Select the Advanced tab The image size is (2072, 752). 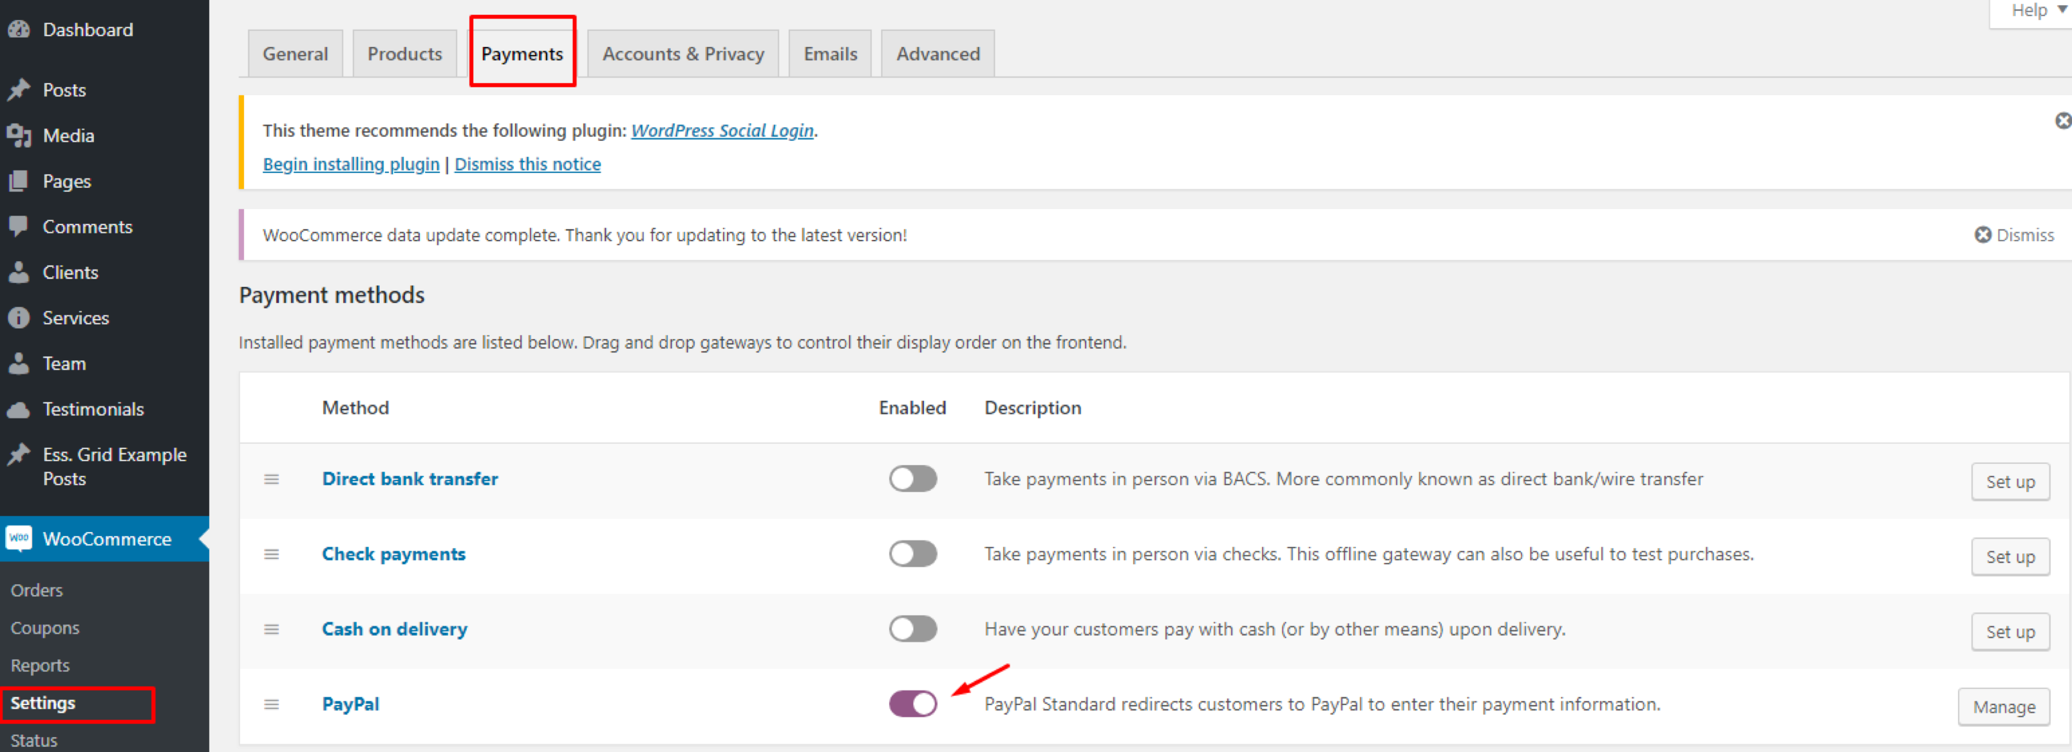coord(938,54)
